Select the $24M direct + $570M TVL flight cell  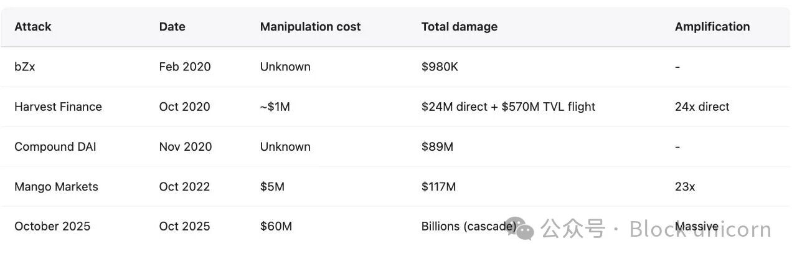pyautogui.click(x=508, y=107)
